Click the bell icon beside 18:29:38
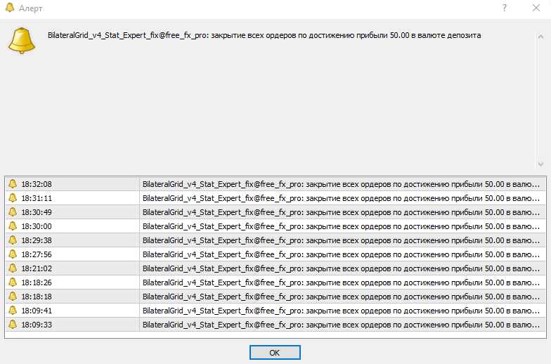Viewport: 551px width, 364px height. pos(13,240)
